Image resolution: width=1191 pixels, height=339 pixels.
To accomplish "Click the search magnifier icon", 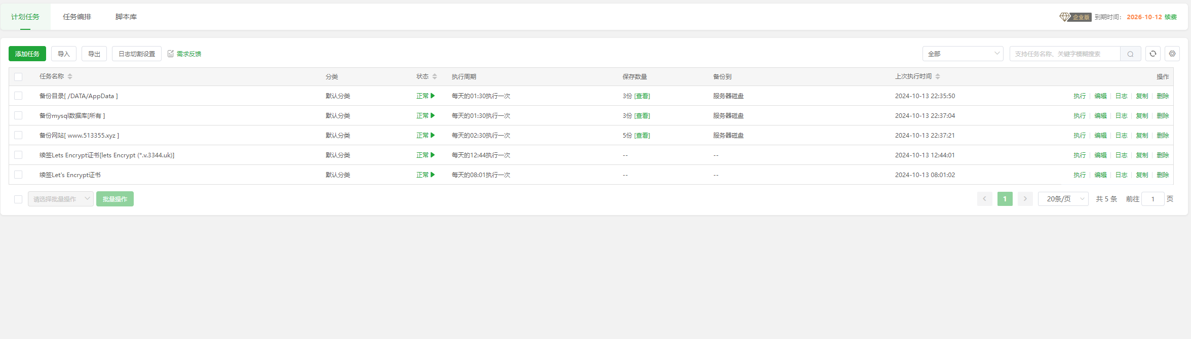I will [1130, 54].
